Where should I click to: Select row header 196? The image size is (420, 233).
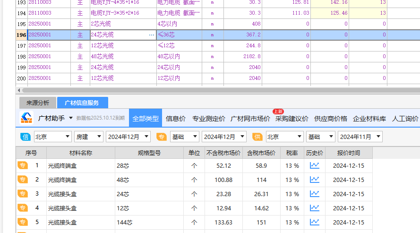point(21,35)
